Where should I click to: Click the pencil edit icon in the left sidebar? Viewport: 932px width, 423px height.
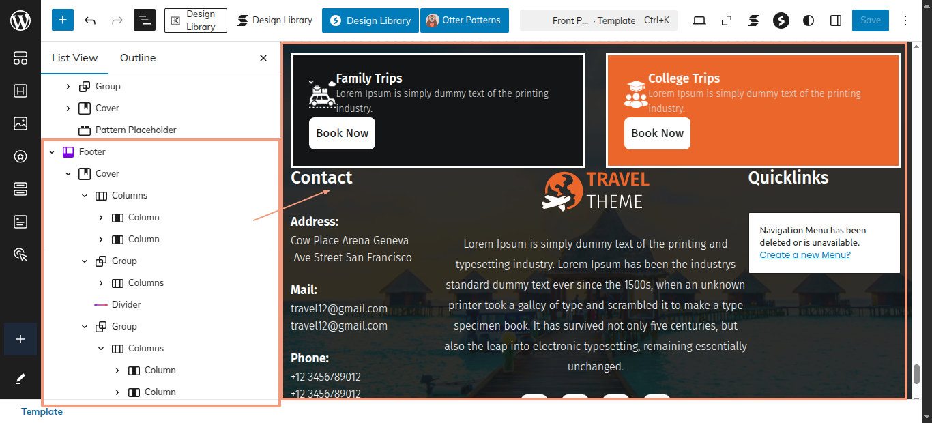[x=20, y=379]
